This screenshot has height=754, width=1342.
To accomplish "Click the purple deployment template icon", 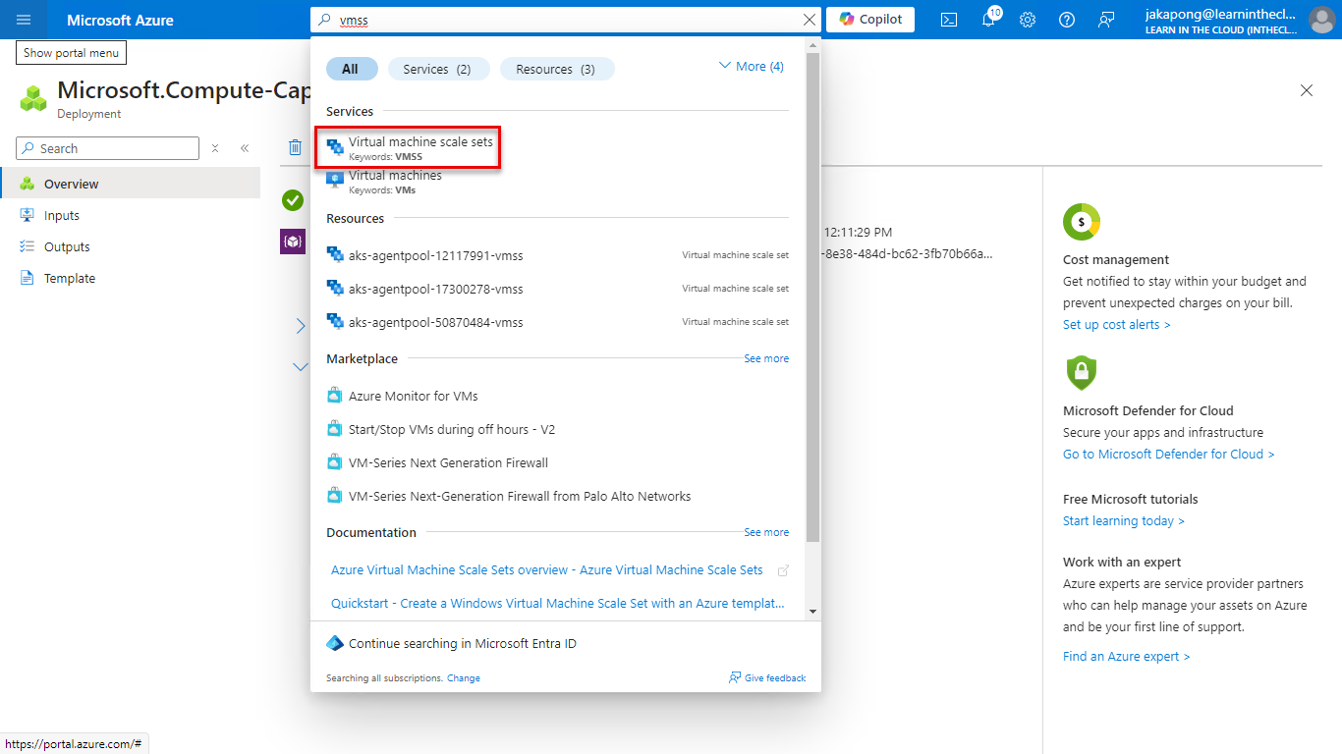I will (x=293, y=242).
